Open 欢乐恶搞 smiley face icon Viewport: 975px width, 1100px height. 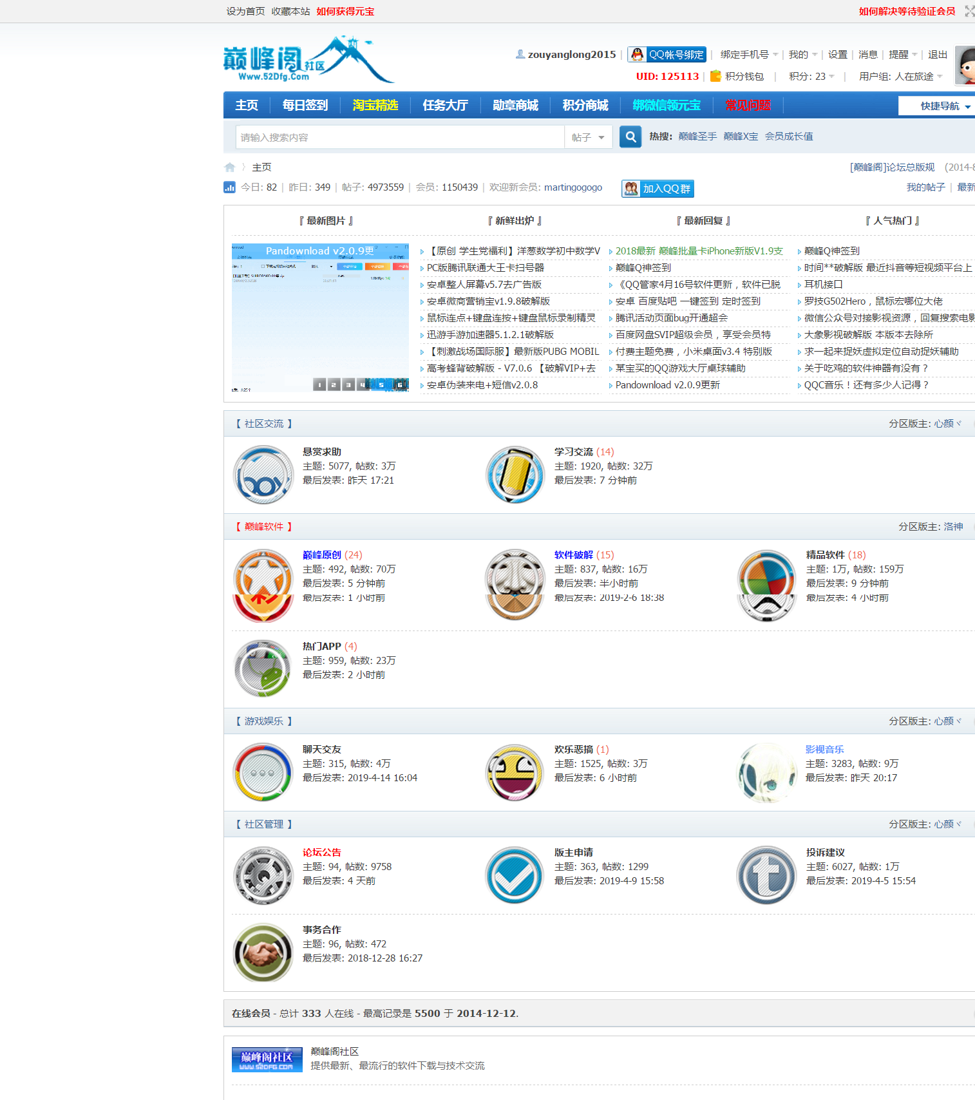coord(515,772)
